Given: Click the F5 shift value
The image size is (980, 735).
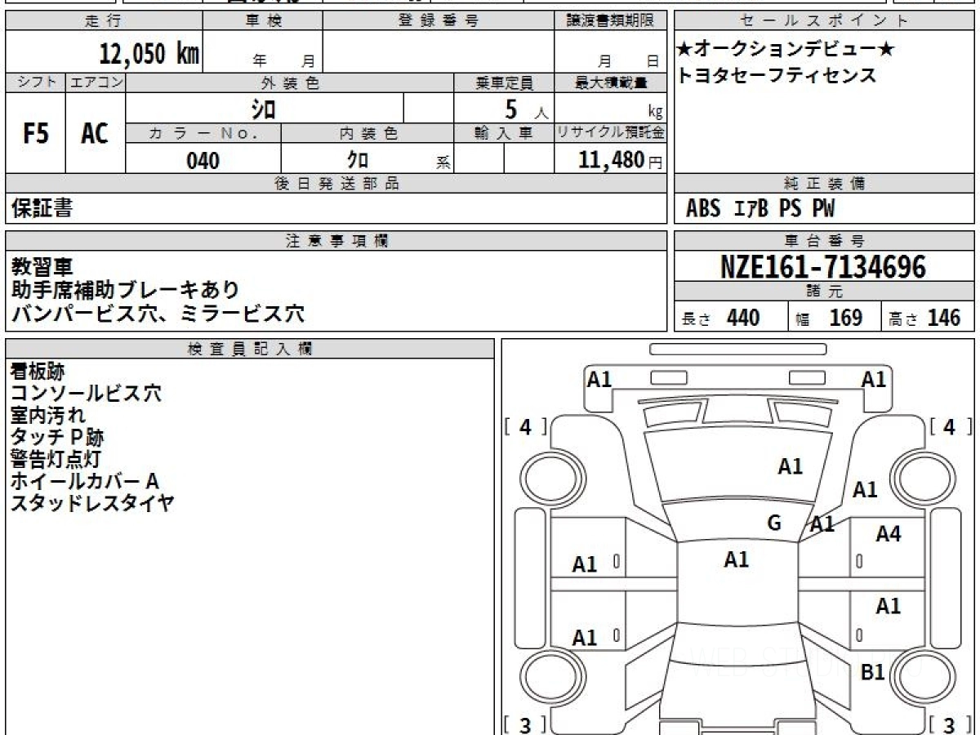Looking at the screenshot, I should (36, 133).
